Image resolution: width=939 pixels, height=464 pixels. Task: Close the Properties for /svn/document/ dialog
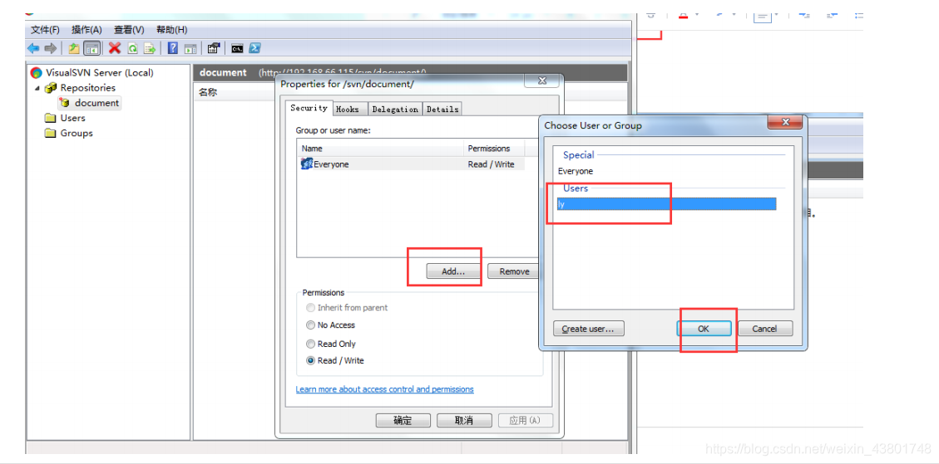tap(542, 81)
